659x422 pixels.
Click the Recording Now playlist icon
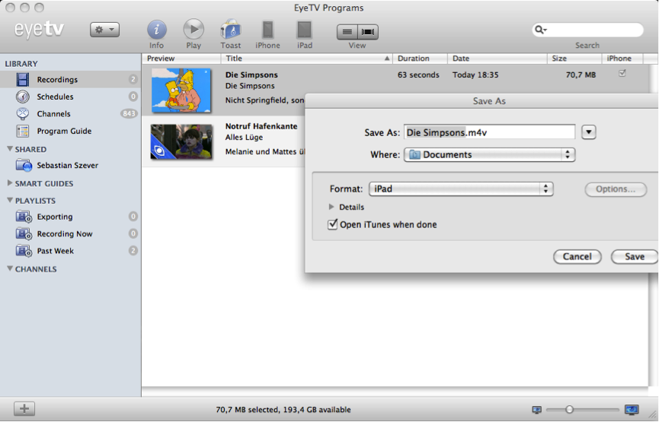pos(24,233)
